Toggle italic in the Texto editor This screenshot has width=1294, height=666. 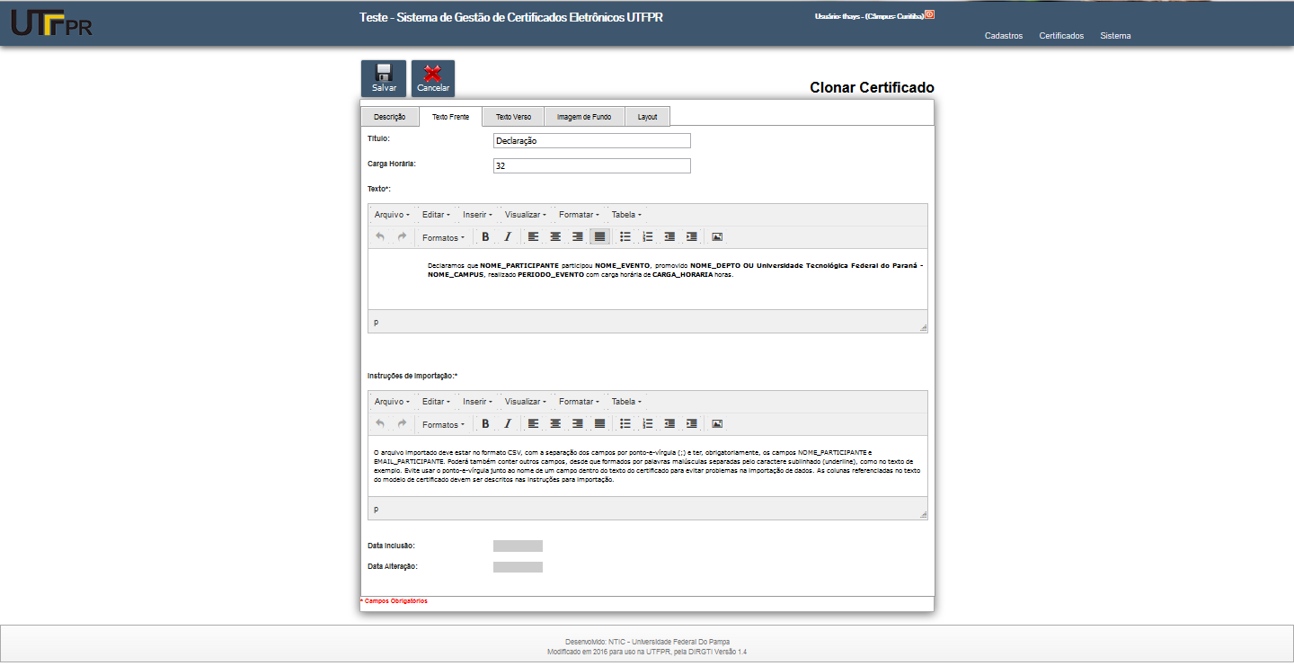pyautogui.click(x=507, y=236)
